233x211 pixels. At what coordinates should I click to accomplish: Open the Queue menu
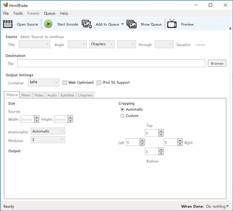pyautogui.click(x=50, y=13)
